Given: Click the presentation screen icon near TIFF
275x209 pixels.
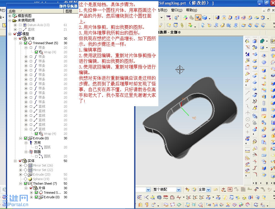Looking at the screenshot, I should point(177,18).
